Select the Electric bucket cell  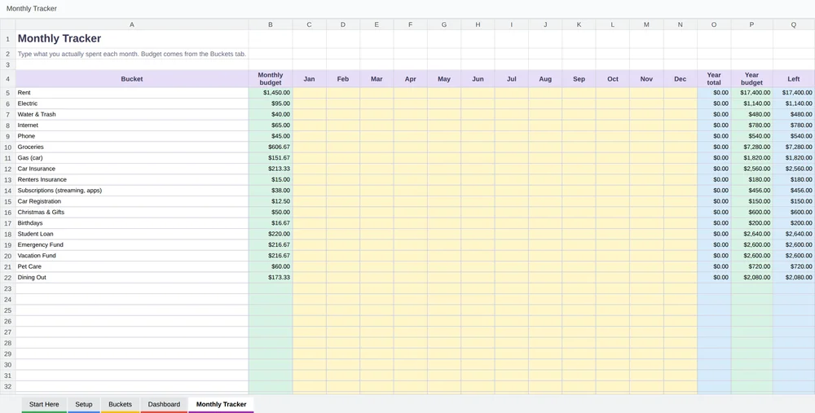(x=132, y=103)
